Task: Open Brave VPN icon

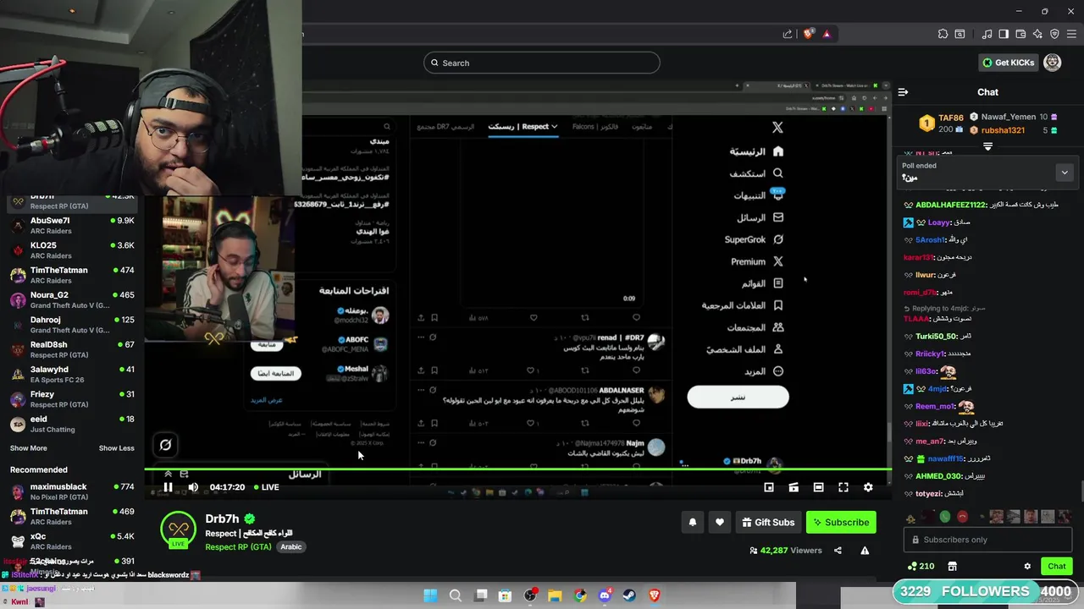Action: pyautogui.click(x=1054, y=34)
